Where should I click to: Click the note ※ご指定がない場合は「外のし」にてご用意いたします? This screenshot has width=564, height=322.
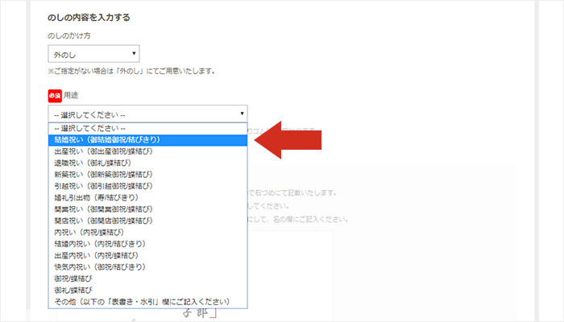click(131, 71)
